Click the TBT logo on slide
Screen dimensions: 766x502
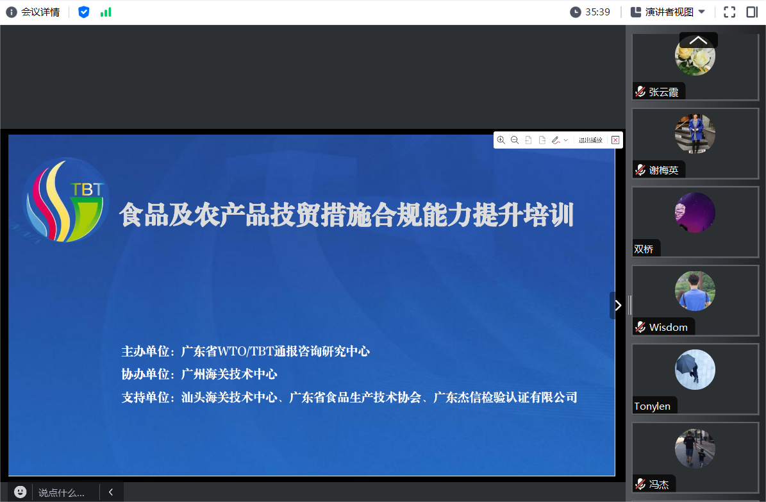coord(65,201)
